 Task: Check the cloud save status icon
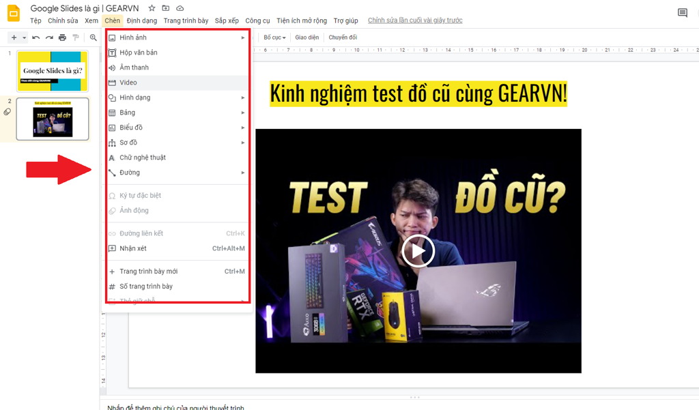[x=180, y=8]
